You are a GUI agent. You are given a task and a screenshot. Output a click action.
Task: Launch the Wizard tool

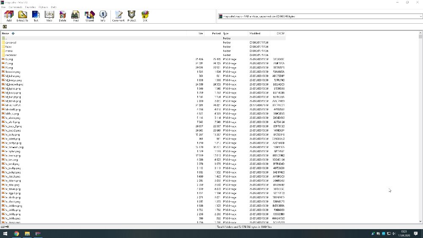tap(89, 16)
